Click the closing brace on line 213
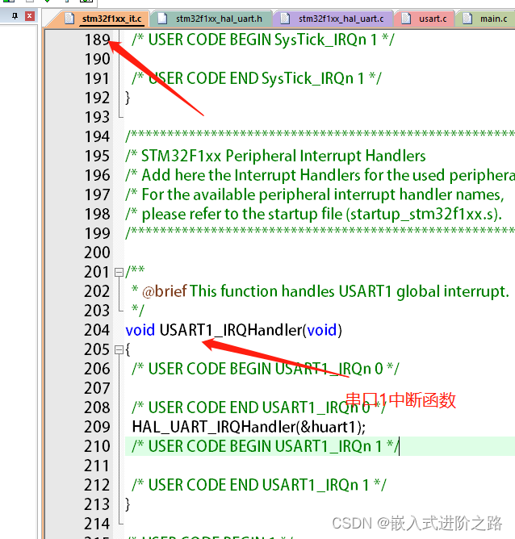The height and width of the screenshot is (539, 515). click(128, 504)
